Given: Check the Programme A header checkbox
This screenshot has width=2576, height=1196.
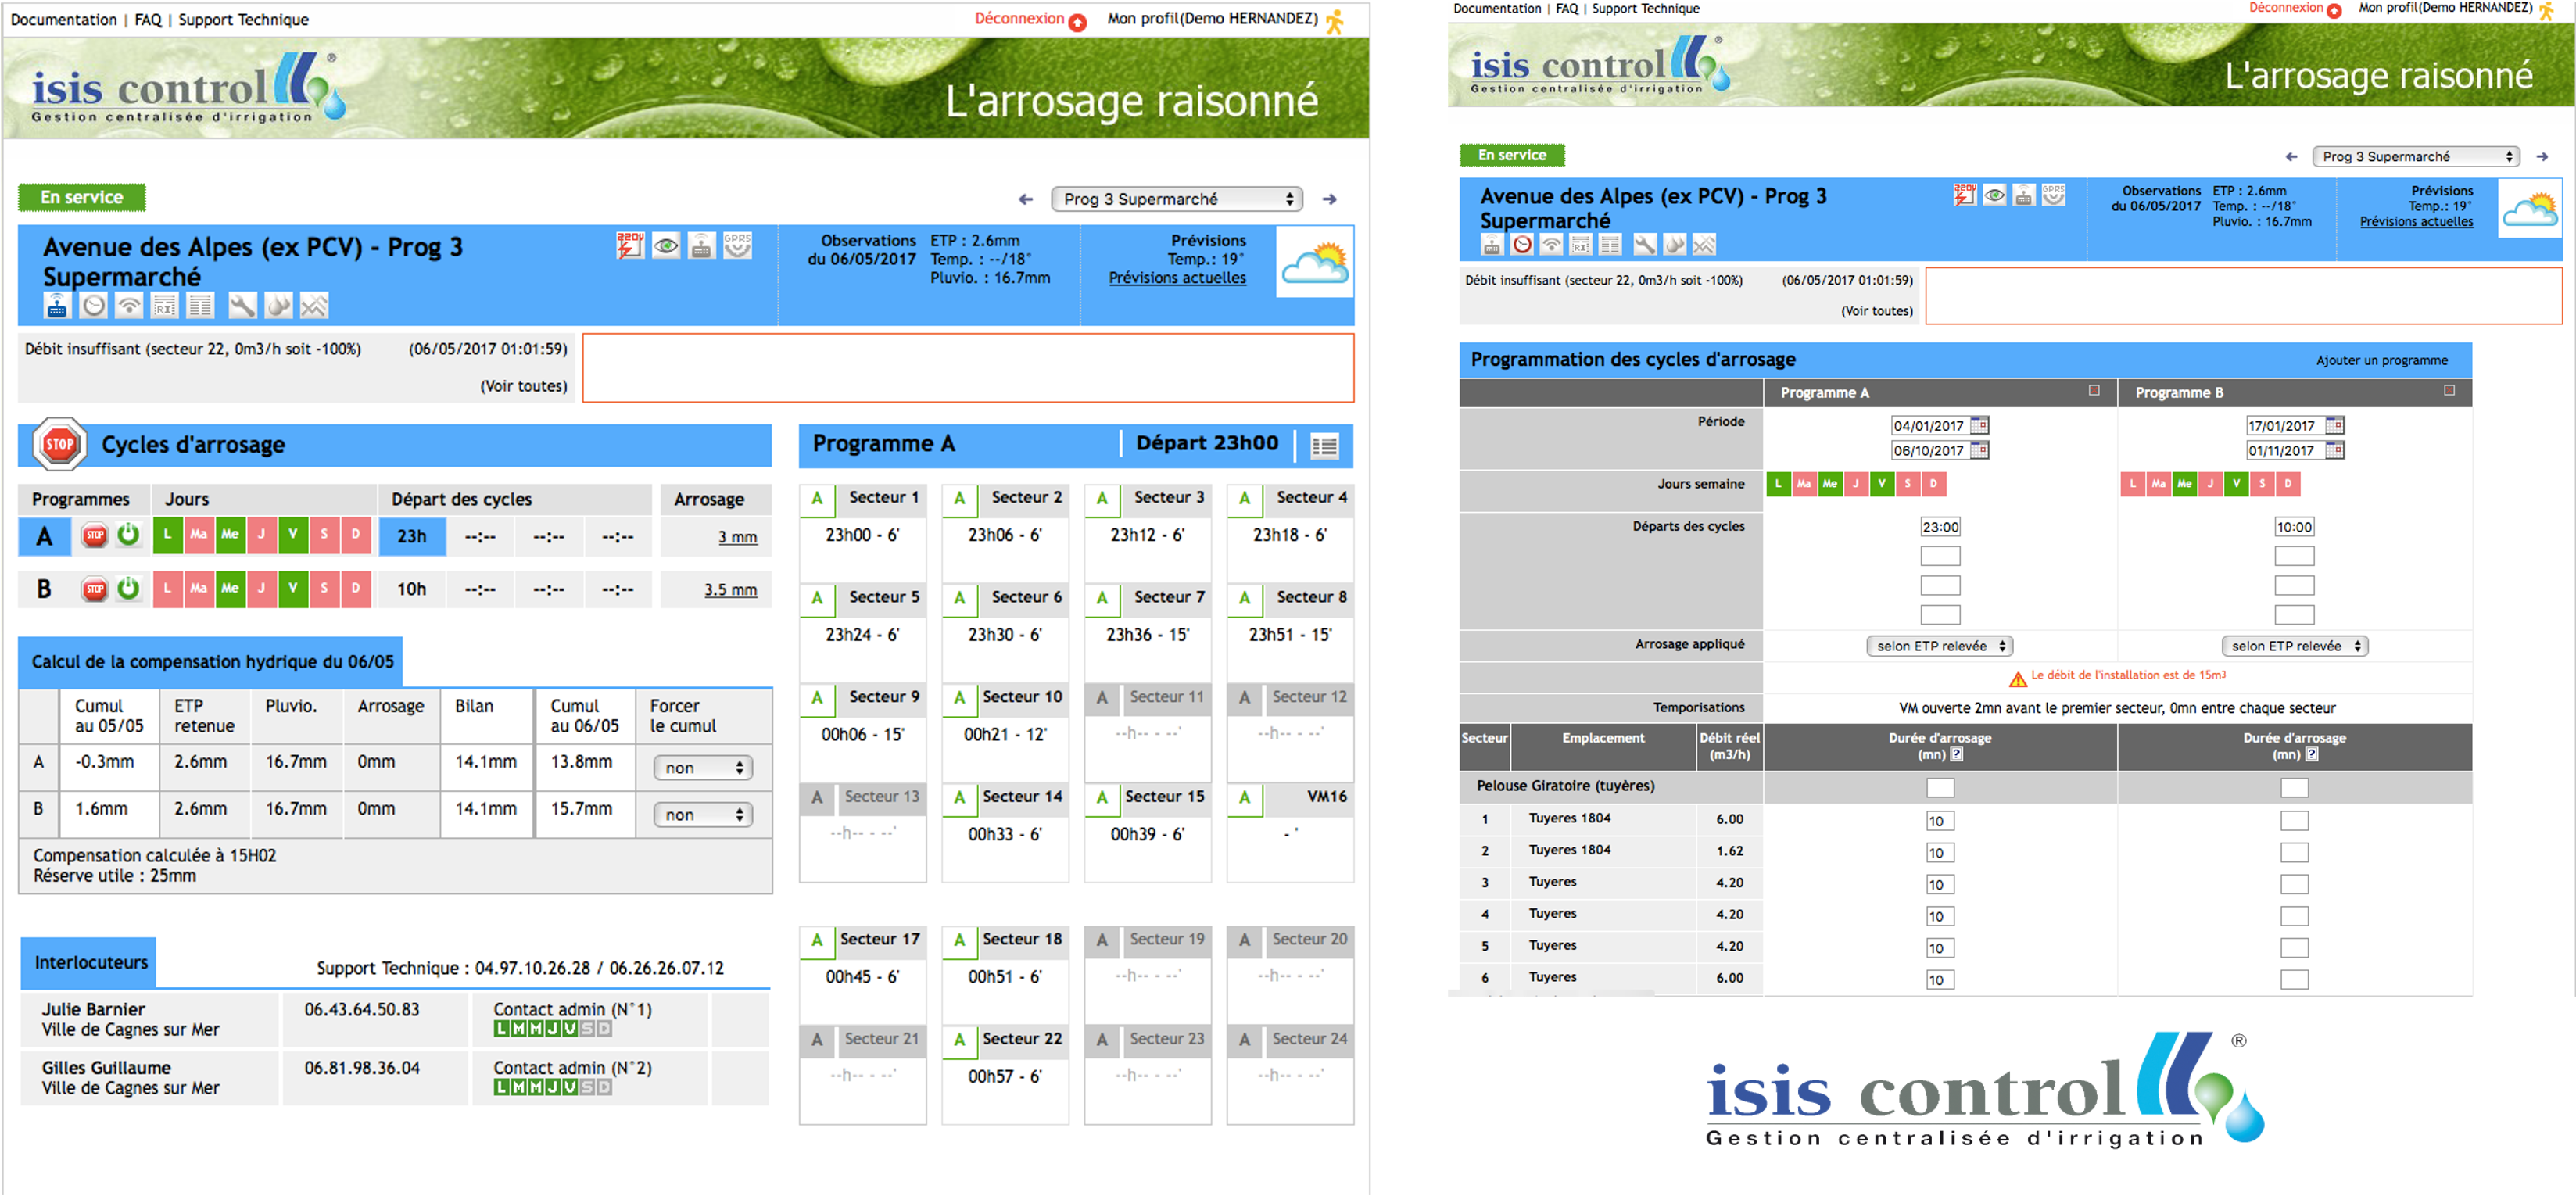Looking at the screenshot, I should click(2096, 392).
